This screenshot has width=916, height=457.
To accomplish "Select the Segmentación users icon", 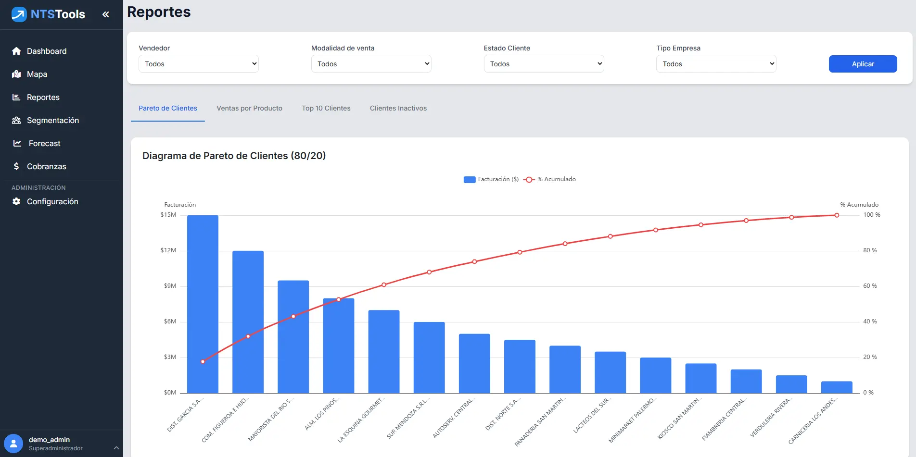I will (x=16, y=120).
